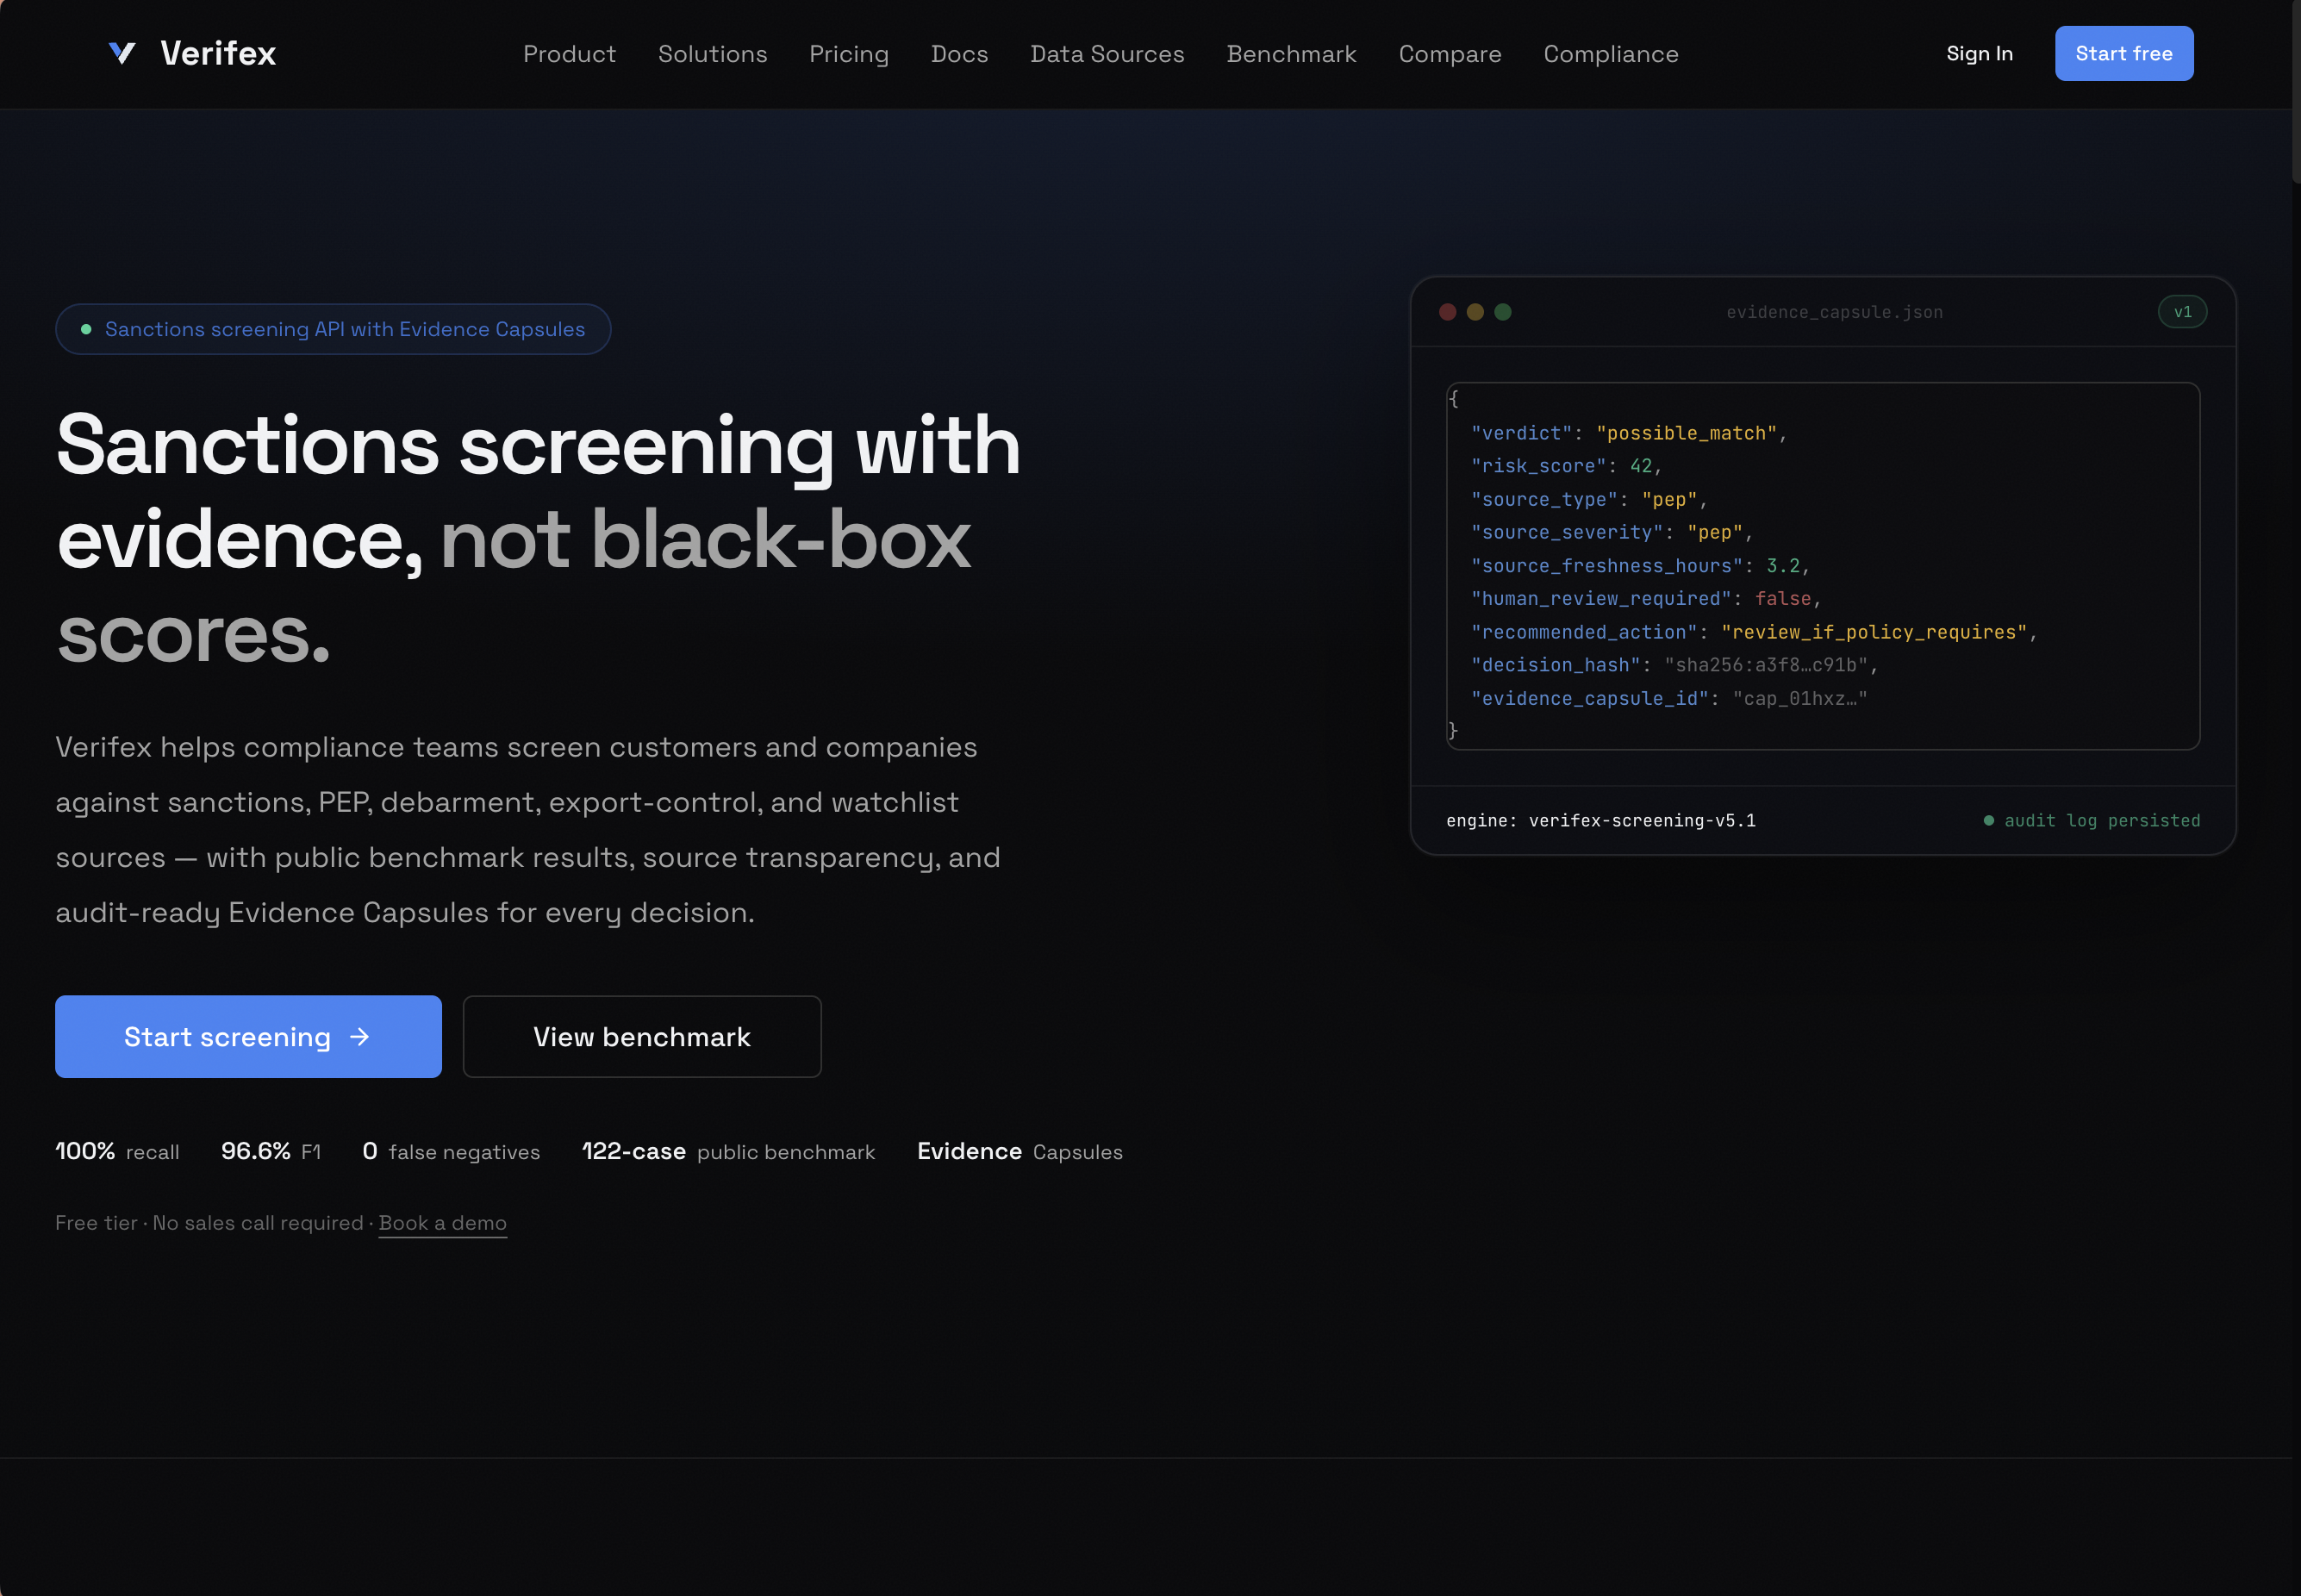Open the Docs nav link
Viewport: 2301px width, 1596px height.
[959, 54]
